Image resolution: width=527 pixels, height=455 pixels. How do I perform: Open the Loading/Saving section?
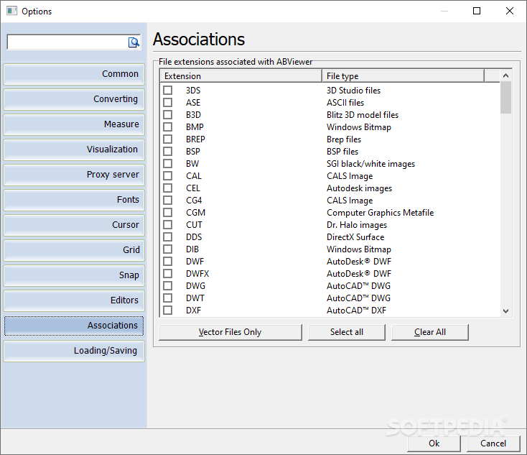(x=74, y=351)
